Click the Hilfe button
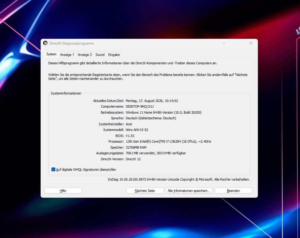Image resolution: width=300 pixels, height=238 pixels. point(63,190)
